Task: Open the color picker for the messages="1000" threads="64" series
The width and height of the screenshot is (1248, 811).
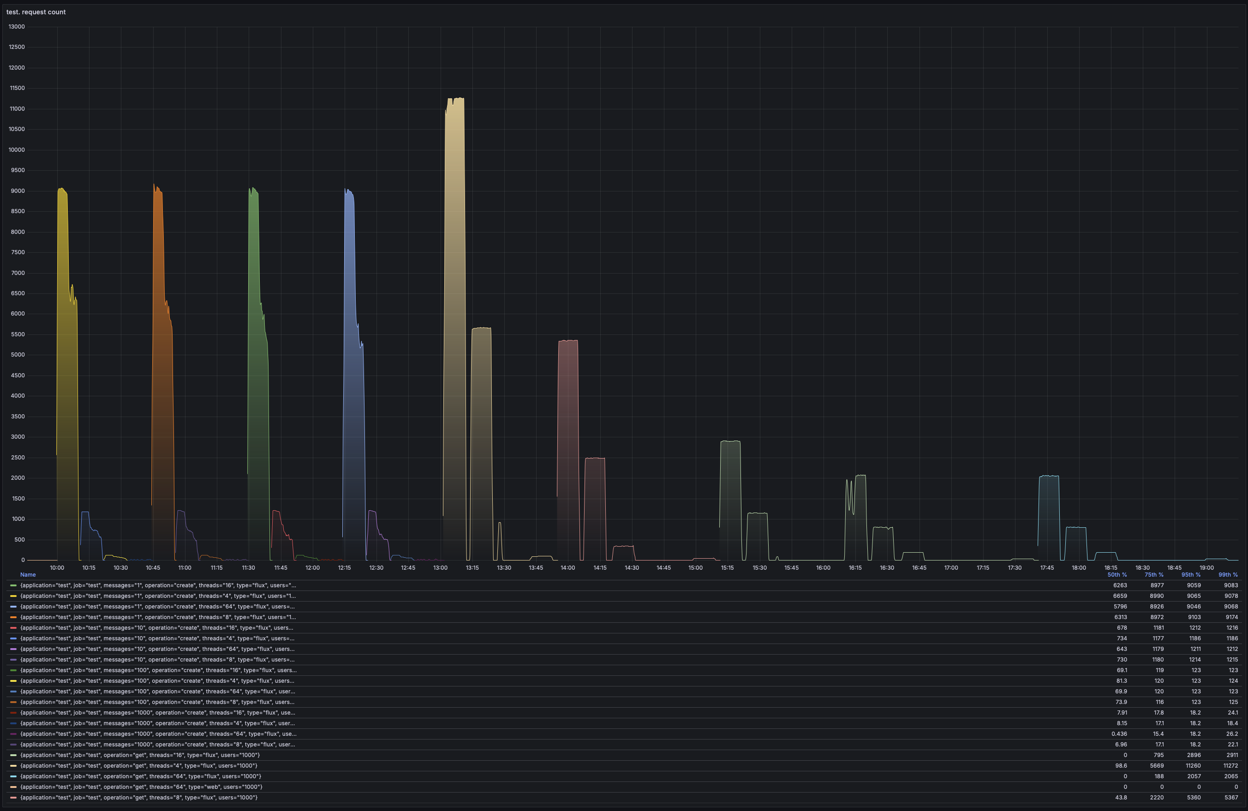Action: click(x=13, y=734)
